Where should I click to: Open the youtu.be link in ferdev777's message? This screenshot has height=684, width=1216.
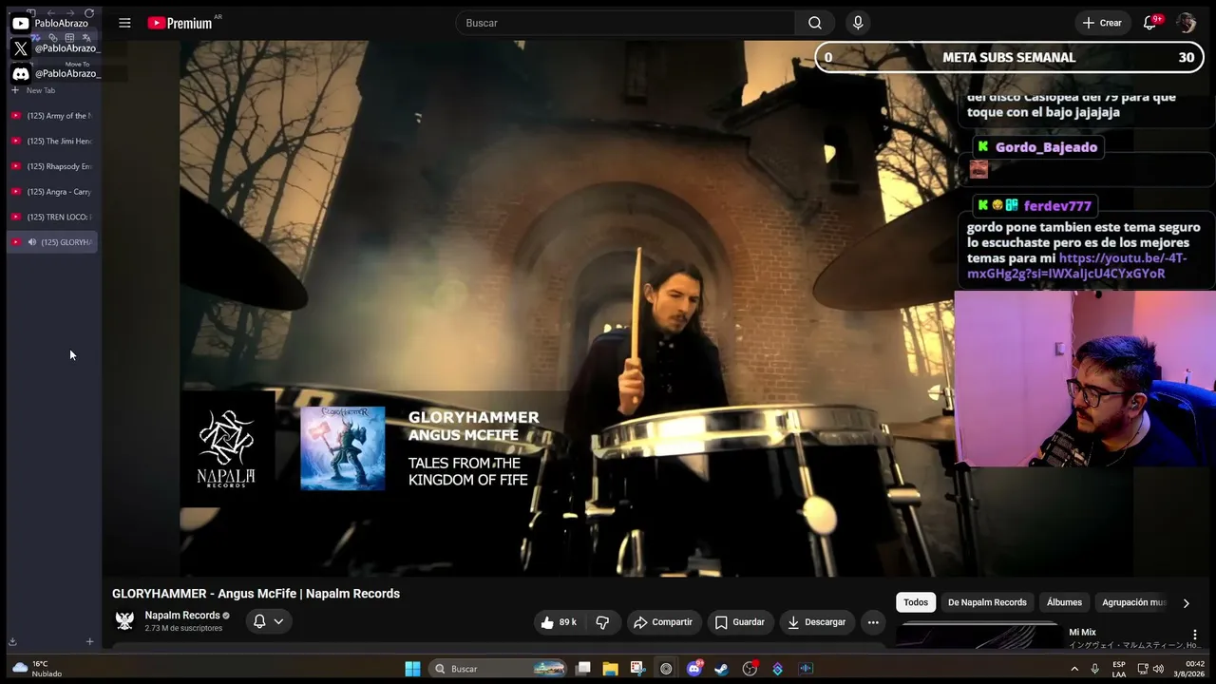(x=1077, y=266)
